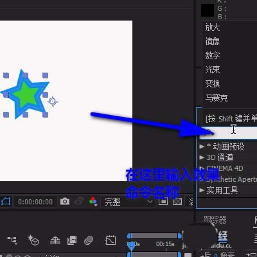Open the RGB show channel menu
257x257 pixels.
pos(93,202)
